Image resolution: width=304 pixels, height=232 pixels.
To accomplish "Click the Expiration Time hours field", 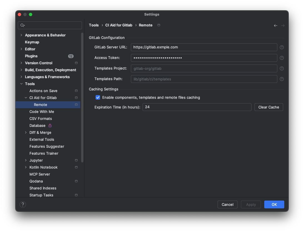I will coord(197,107).
